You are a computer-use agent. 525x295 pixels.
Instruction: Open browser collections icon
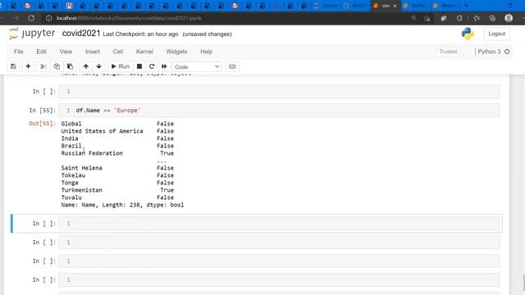point(492,18)
